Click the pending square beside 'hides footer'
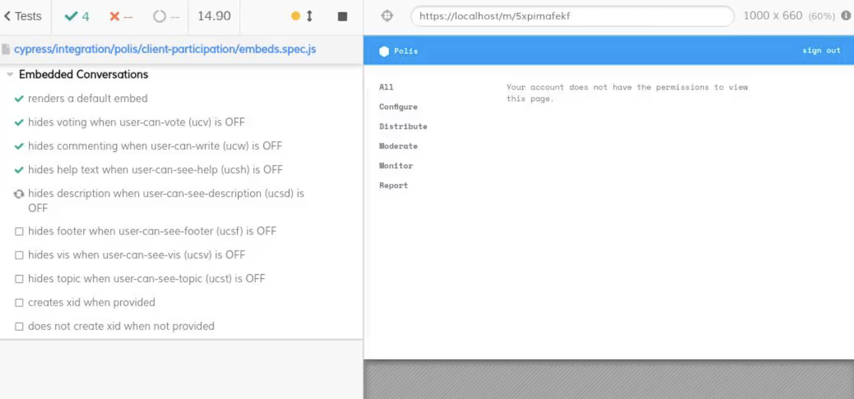Image resolution: width=854 pixels, height=399 pixels. click(x=19, y=231)
